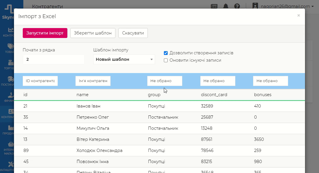The width and height of the screenshot is (319, 173).
Task: Open the Products tag icon in sidebar
Action: pos(11,46)
